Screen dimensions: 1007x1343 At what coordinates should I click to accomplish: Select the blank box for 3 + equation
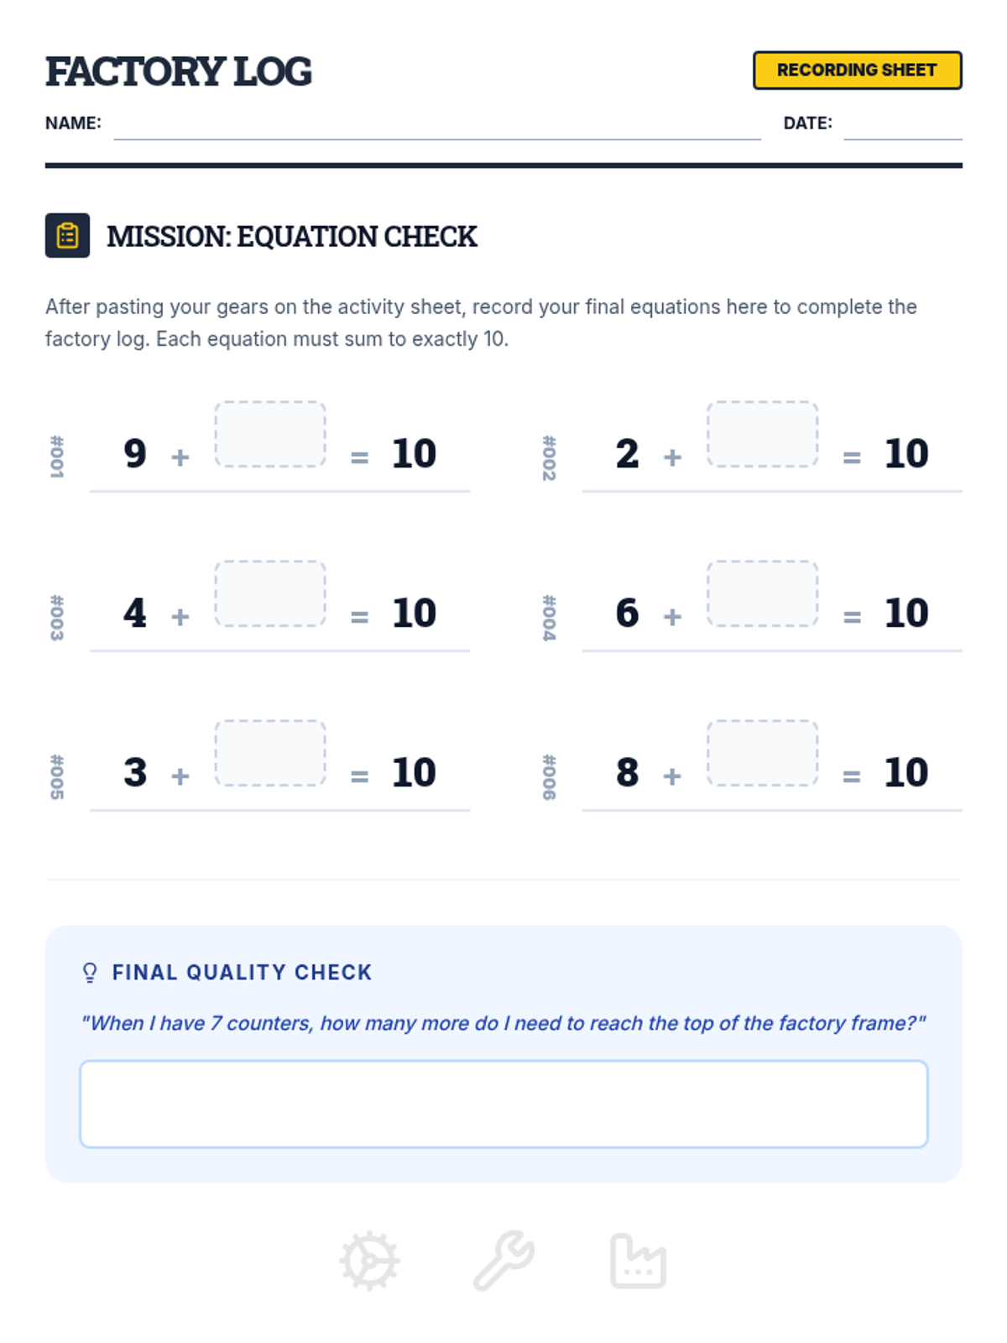270,753
